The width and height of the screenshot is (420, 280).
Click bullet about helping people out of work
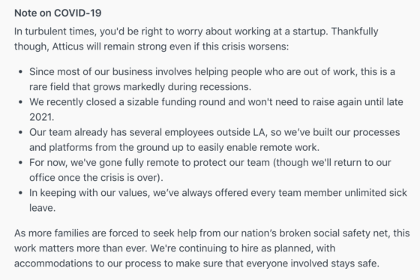point(212,79)
